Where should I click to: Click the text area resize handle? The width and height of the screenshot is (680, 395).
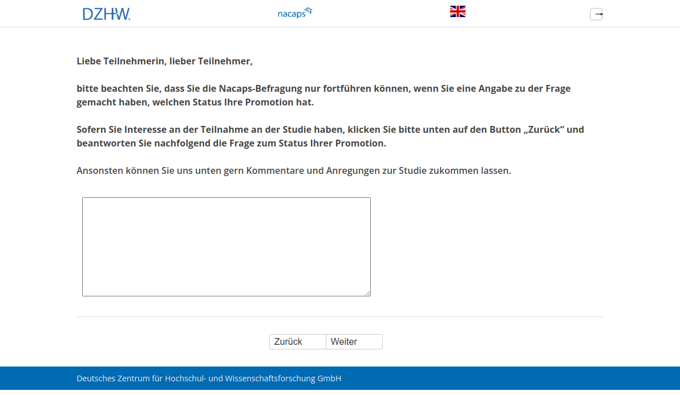[367, 293]
